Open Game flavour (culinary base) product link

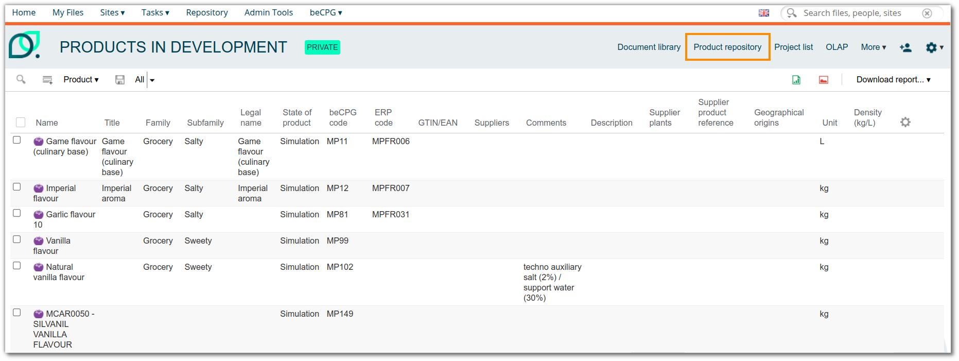65,146
